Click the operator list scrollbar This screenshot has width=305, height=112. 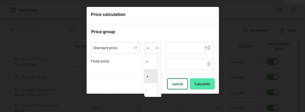pyautogui.click(x=159, y=76)
